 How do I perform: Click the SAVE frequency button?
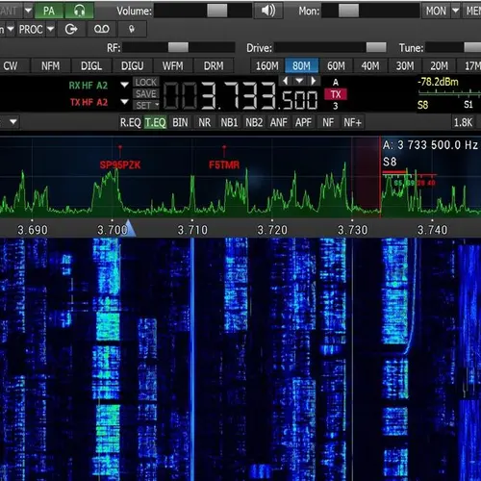[146, 94]
